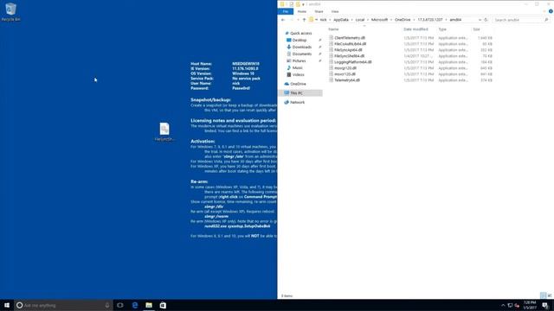
Task: Open Desktop in the navigation pane
Action: click(300, 41)
